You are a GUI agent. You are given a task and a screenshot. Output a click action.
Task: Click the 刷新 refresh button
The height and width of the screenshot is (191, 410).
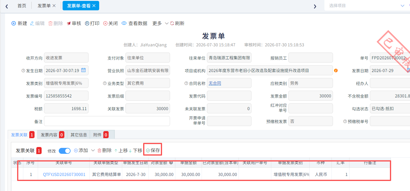point(177,23)
